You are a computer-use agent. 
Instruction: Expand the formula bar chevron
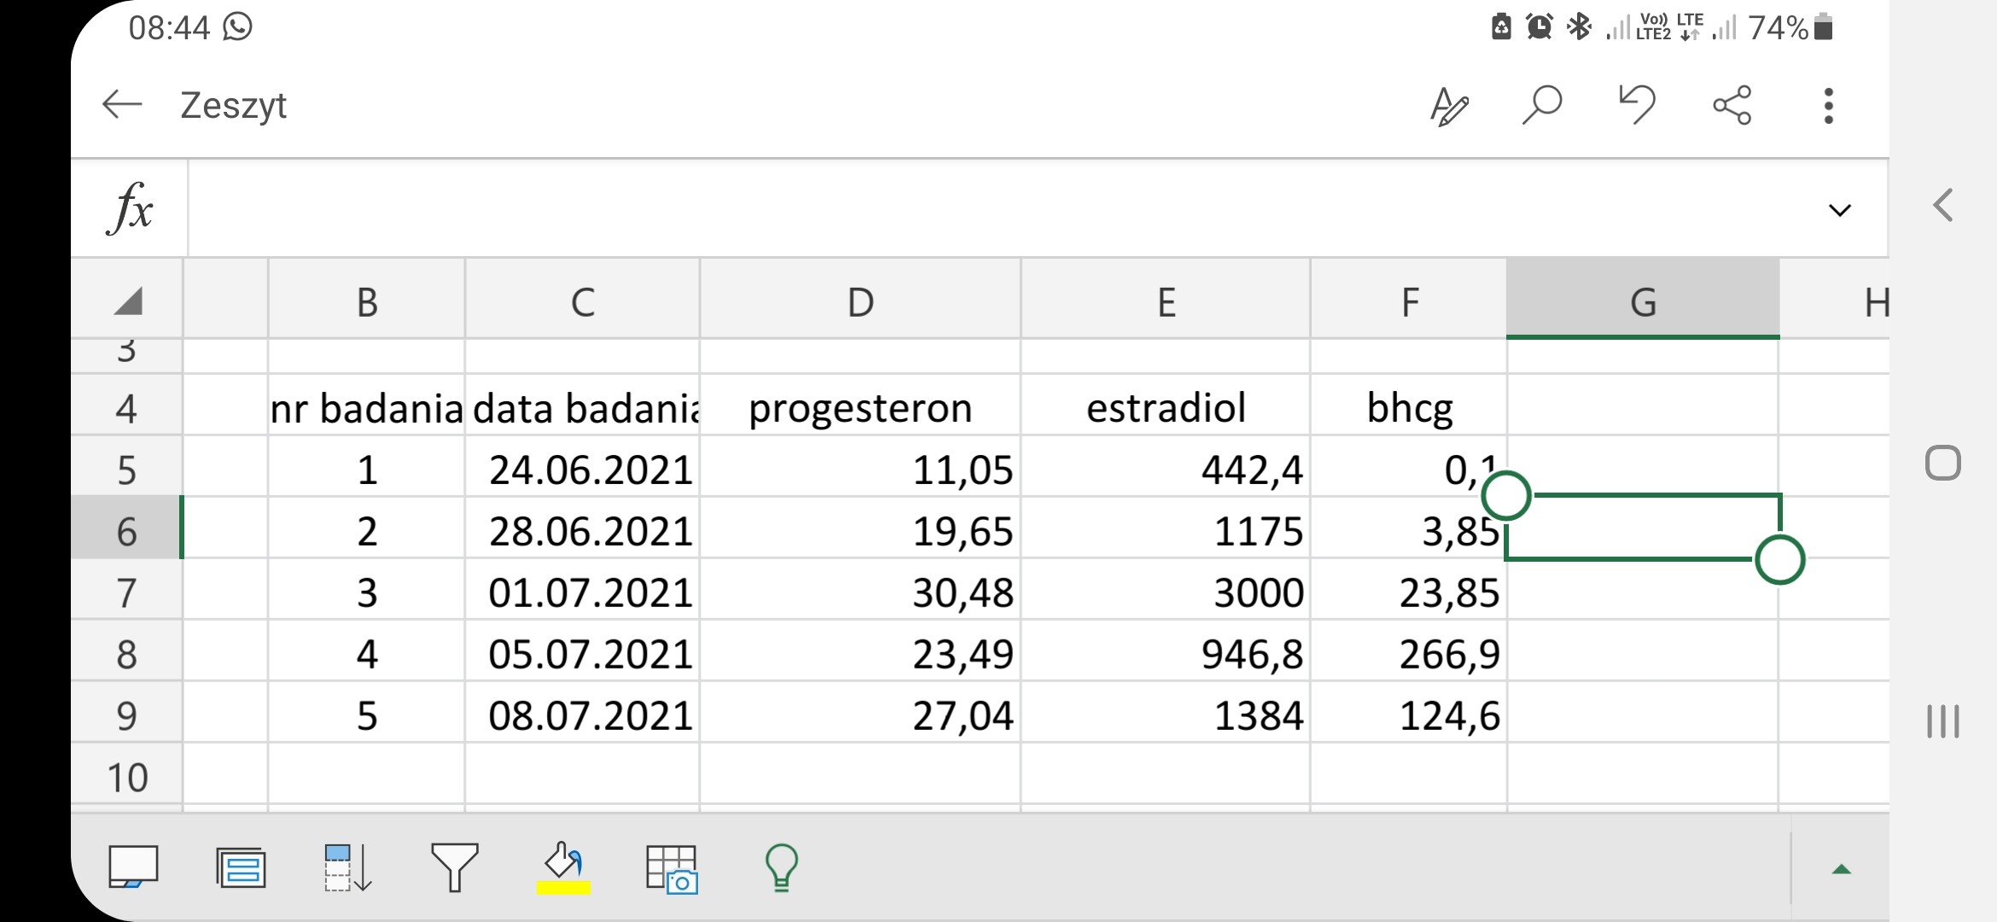(x=1839, y=210)
